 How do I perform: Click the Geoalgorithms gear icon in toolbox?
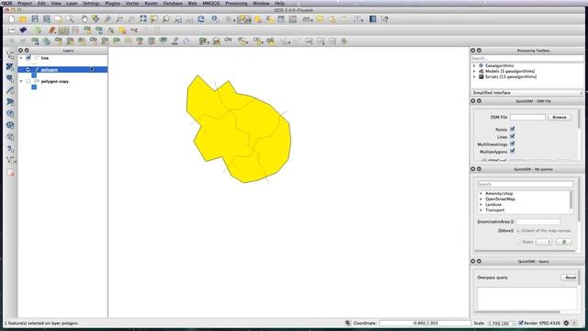(481, 65)
